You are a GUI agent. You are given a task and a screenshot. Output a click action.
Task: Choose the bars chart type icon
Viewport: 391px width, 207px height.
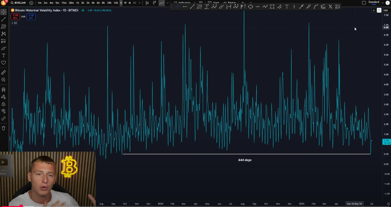point(147,3)
